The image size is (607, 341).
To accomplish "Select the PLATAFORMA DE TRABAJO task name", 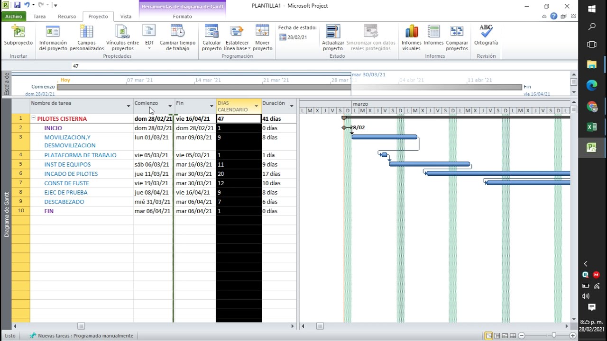I will [80, 155].
